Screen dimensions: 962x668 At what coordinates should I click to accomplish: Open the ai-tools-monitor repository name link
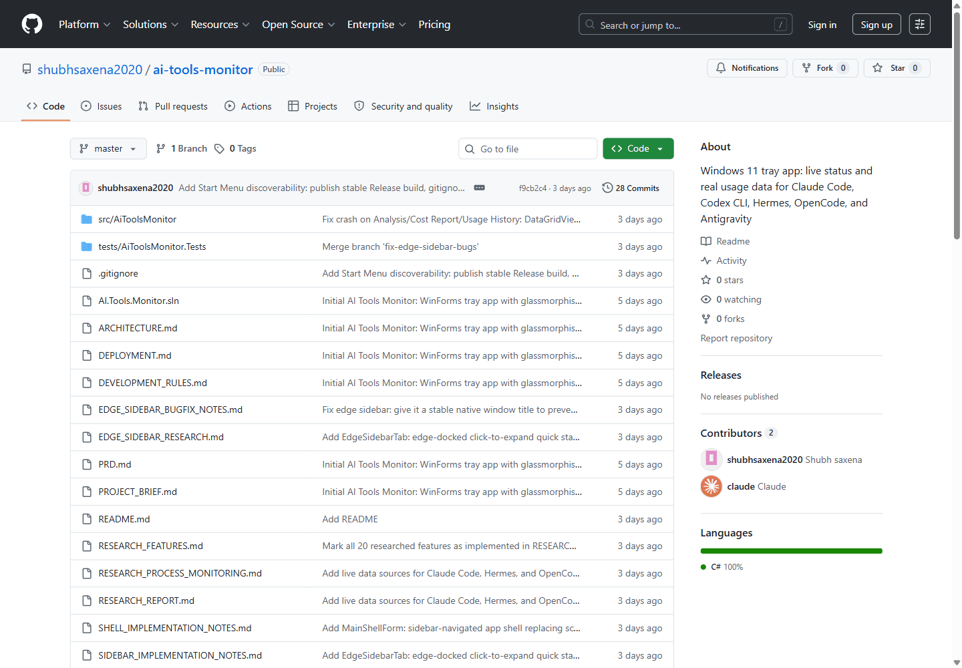tap(203, 69)
